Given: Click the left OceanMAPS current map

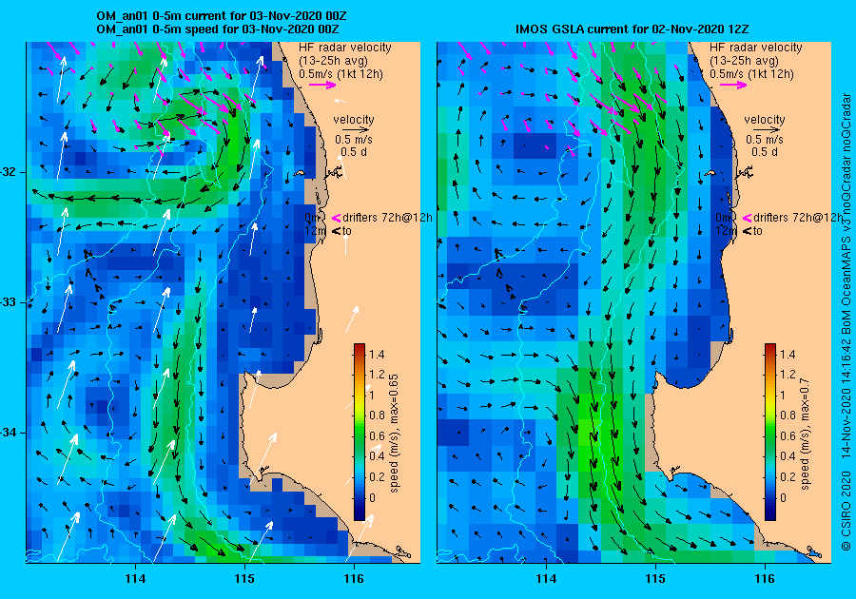Looking at the screenshot, I should coord(224,302).
